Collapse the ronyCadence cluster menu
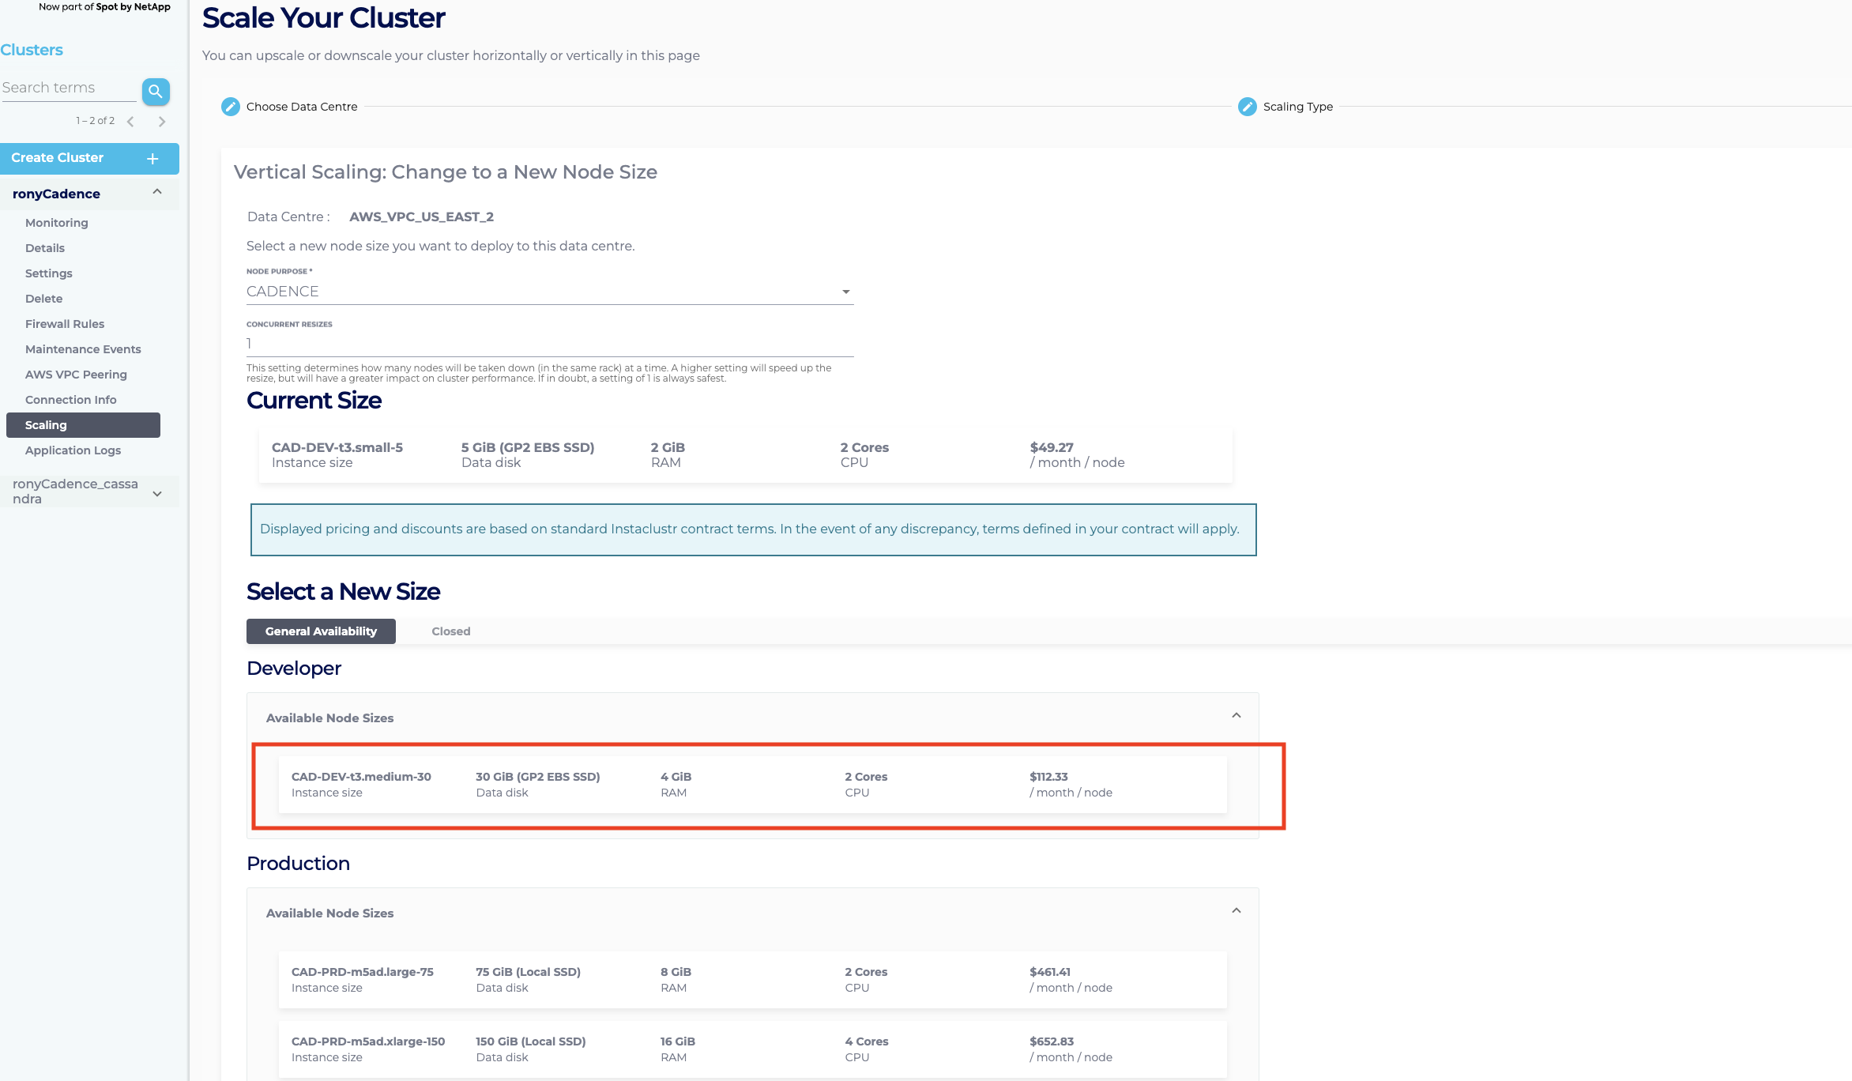This screenshot has width=1852, height=1081. pos(157,192)
